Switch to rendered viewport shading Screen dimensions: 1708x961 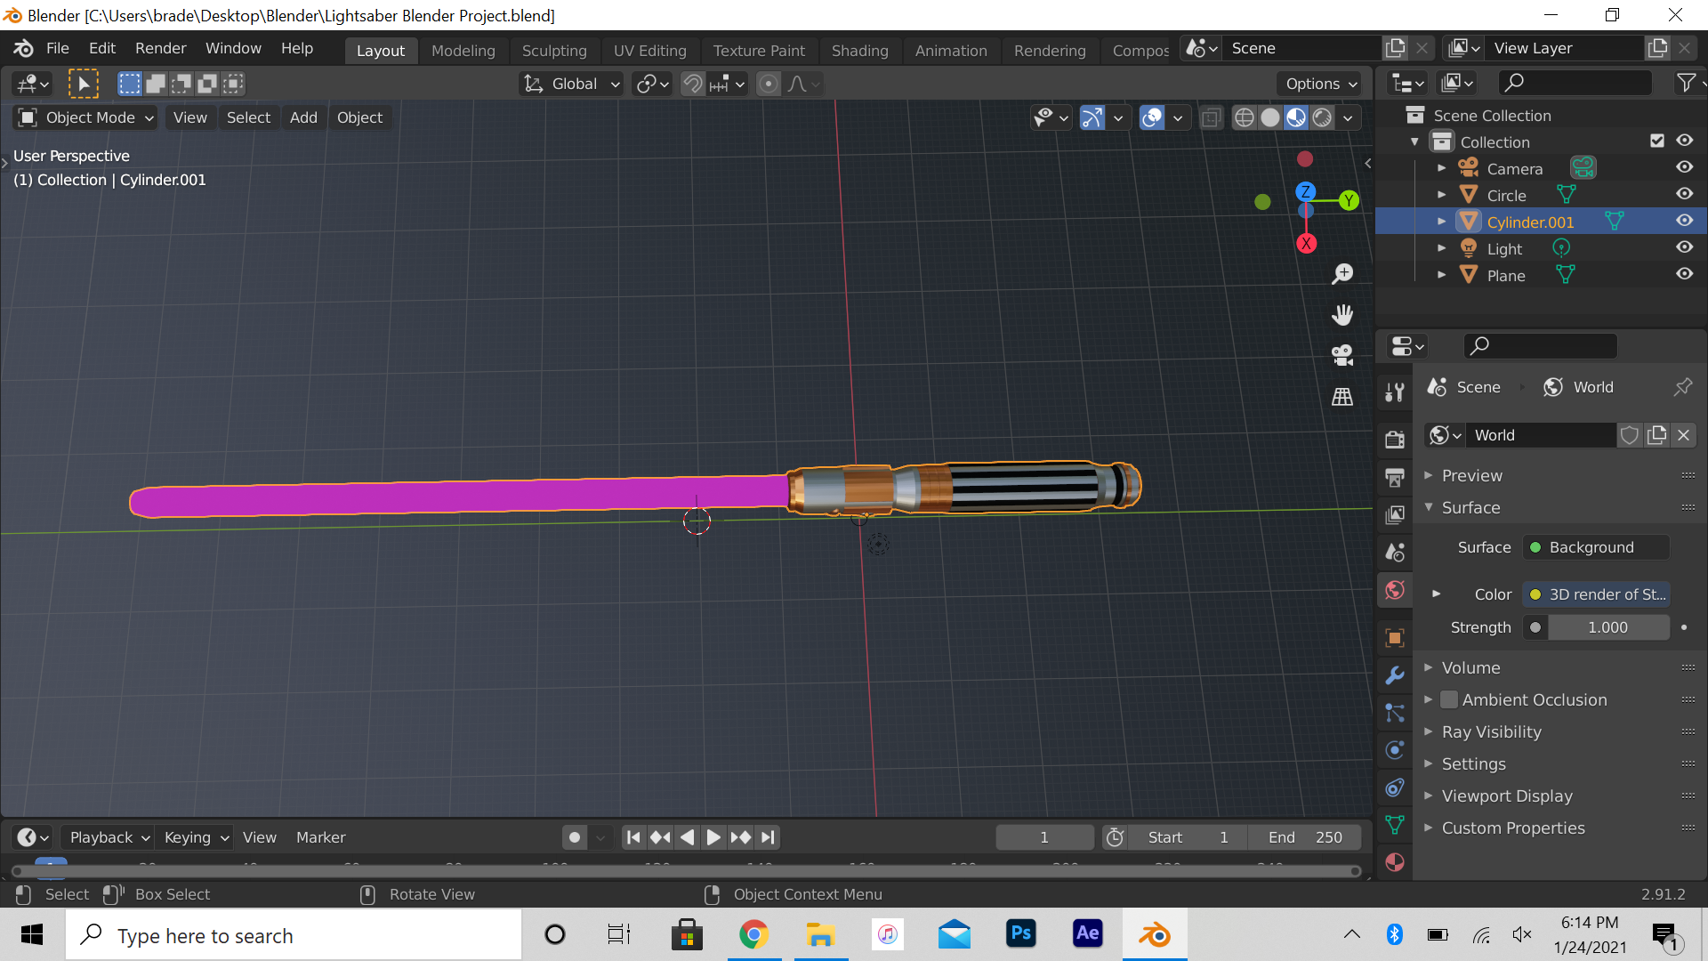[x=1323, y=117]
